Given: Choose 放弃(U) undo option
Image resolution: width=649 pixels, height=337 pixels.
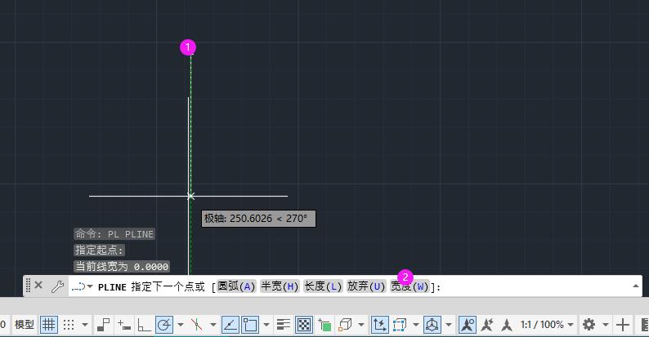Looking at the screenshot, I should tap(366, 286).
